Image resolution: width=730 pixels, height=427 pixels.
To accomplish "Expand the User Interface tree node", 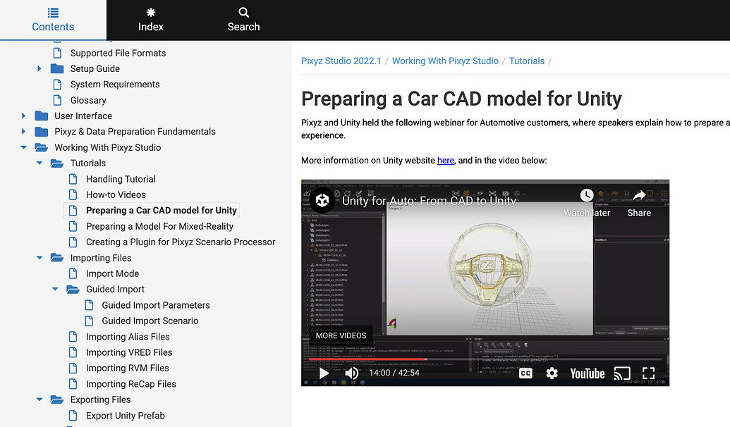I will click(23, 116).
